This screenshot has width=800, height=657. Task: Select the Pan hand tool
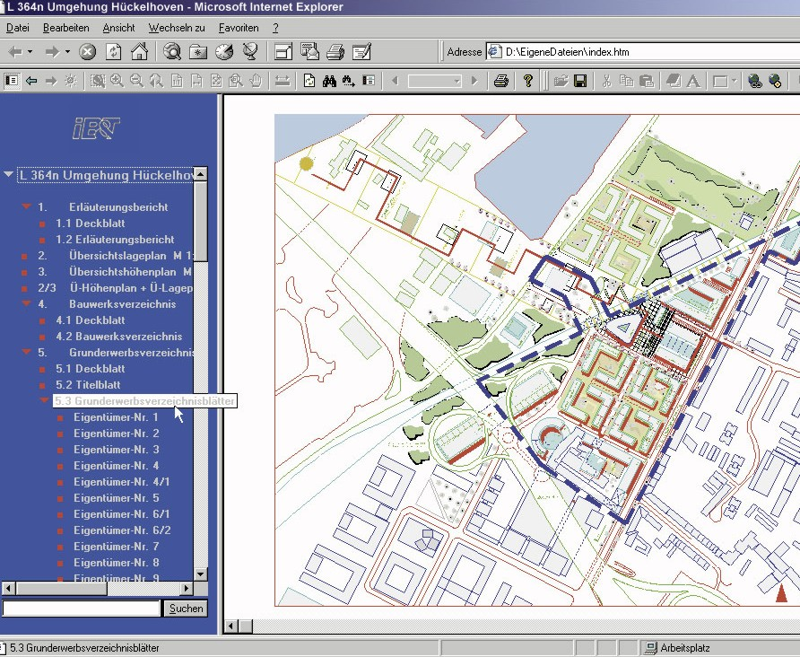[256, 81]
